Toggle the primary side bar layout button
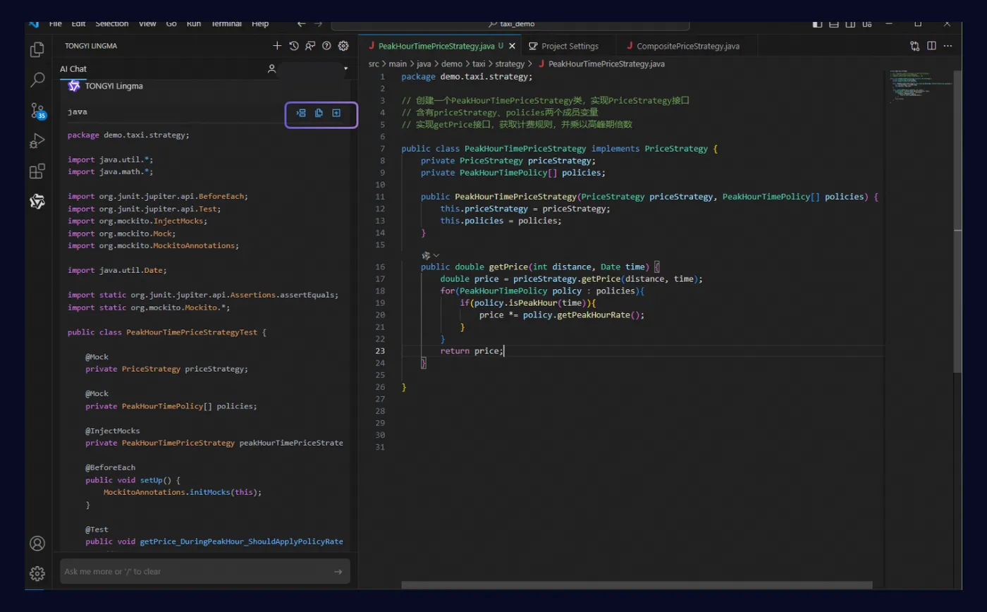The height and width of the screenshot is (612, 987). pyautogui.click(x=817, y=24)
